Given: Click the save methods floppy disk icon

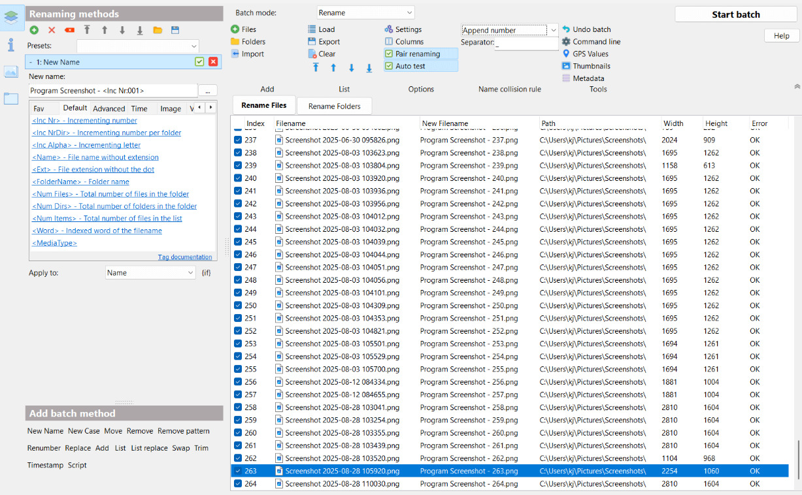Looking at the screenshot, I should 175,30.
